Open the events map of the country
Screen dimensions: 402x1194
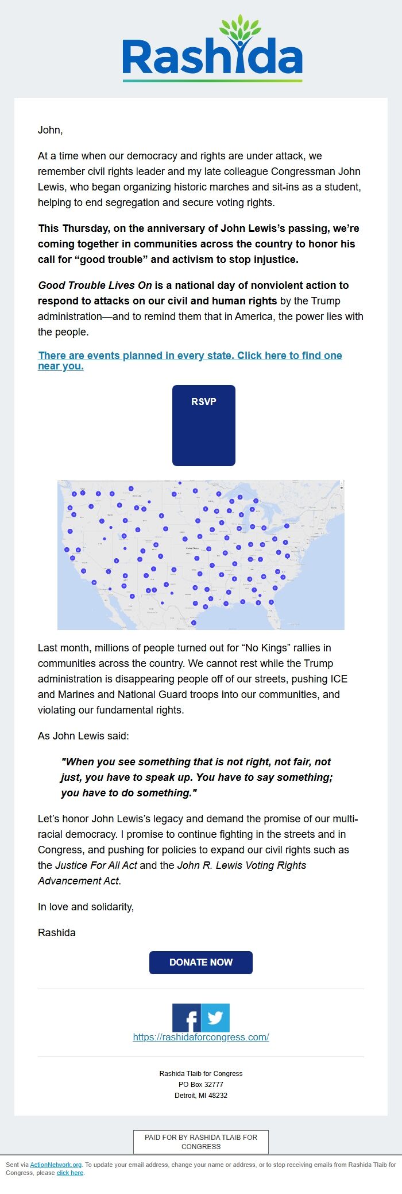click(201, 555)
